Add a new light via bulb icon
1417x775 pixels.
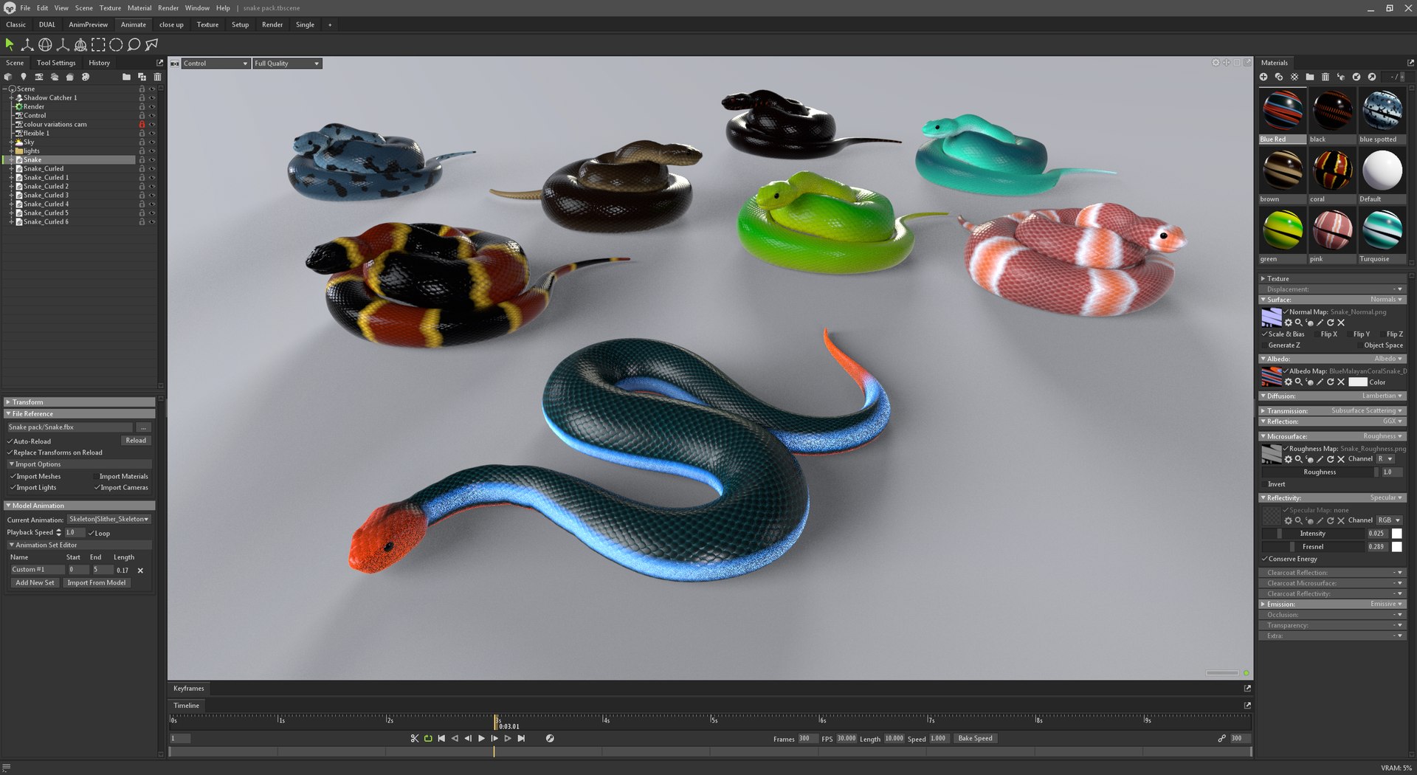point(24,77)
